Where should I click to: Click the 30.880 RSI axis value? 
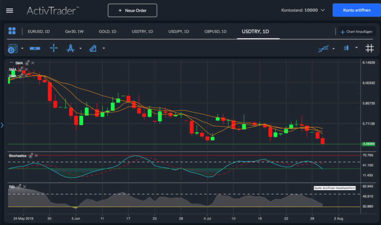coord(368,206)
